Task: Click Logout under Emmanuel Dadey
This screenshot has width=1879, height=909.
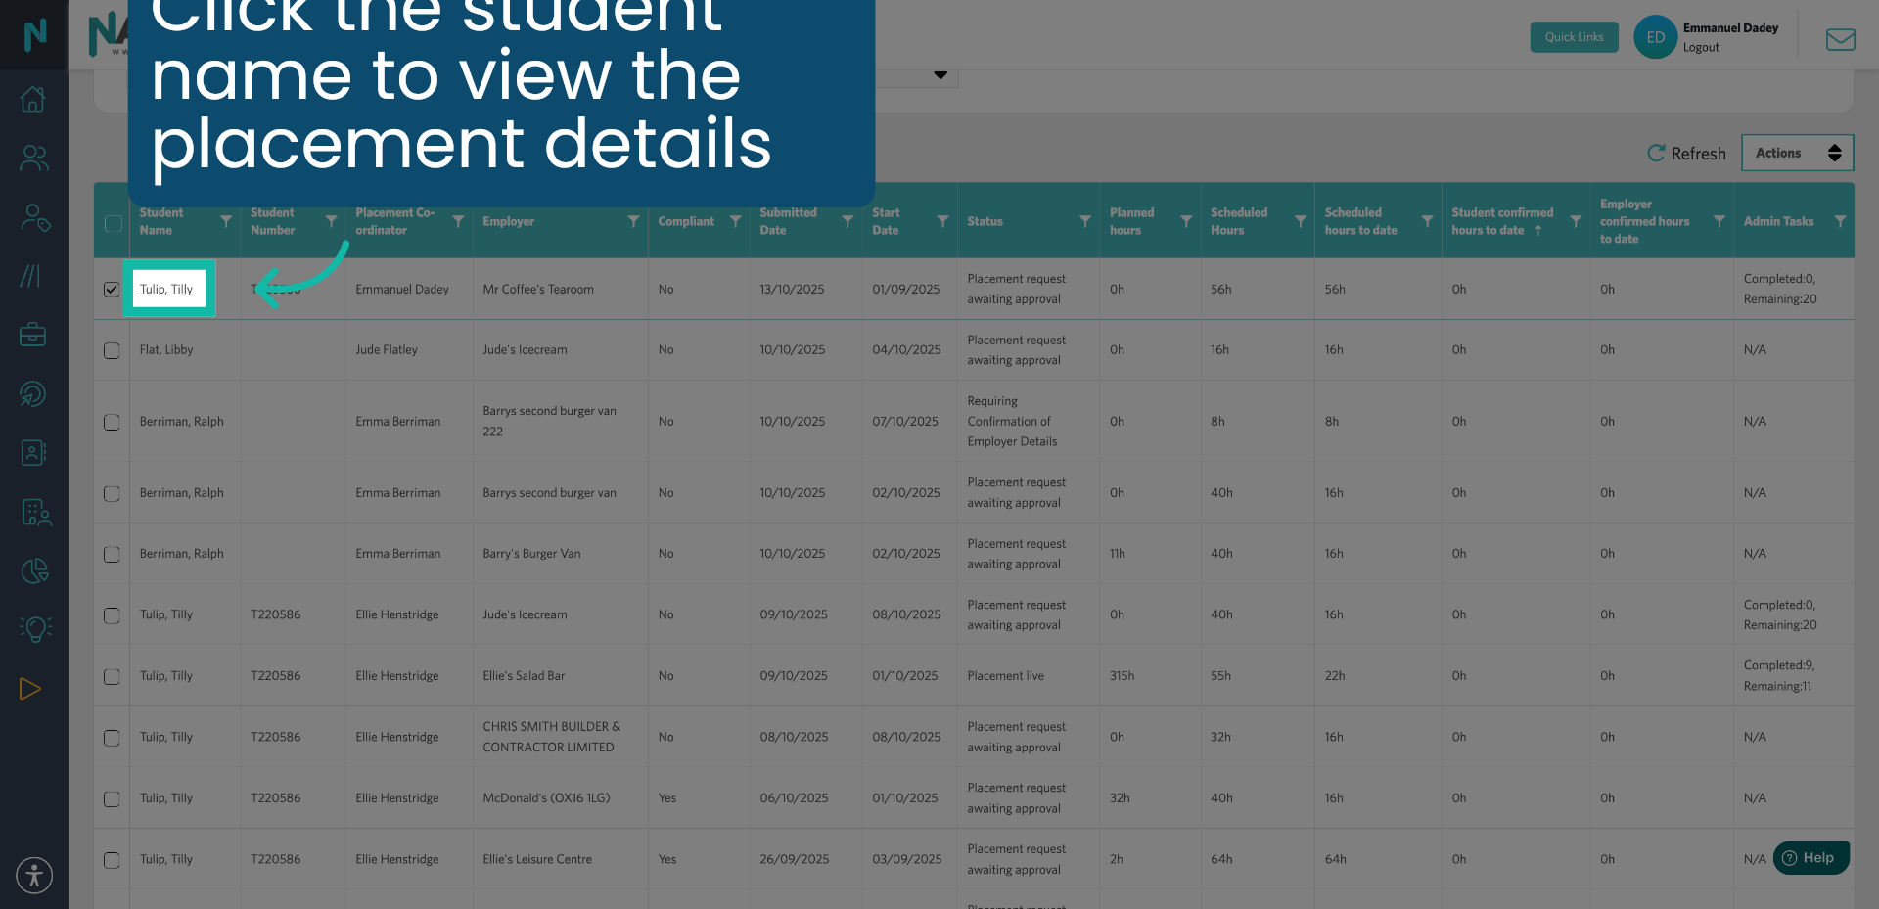Action: click(1700, 47)
